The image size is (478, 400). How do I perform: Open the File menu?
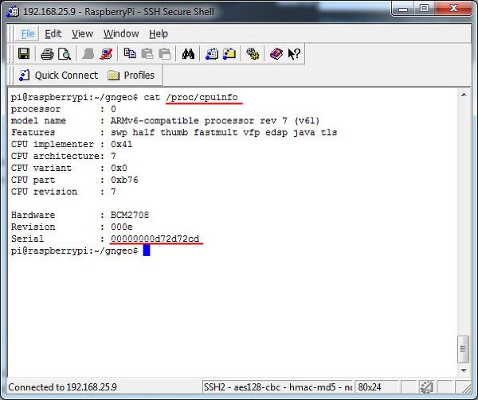pos(28,33)
